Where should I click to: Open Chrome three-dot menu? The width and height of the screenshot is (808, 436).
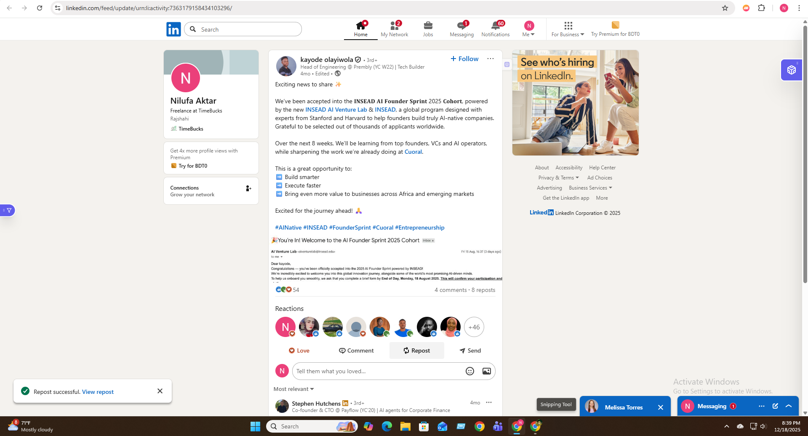point(799,8)
